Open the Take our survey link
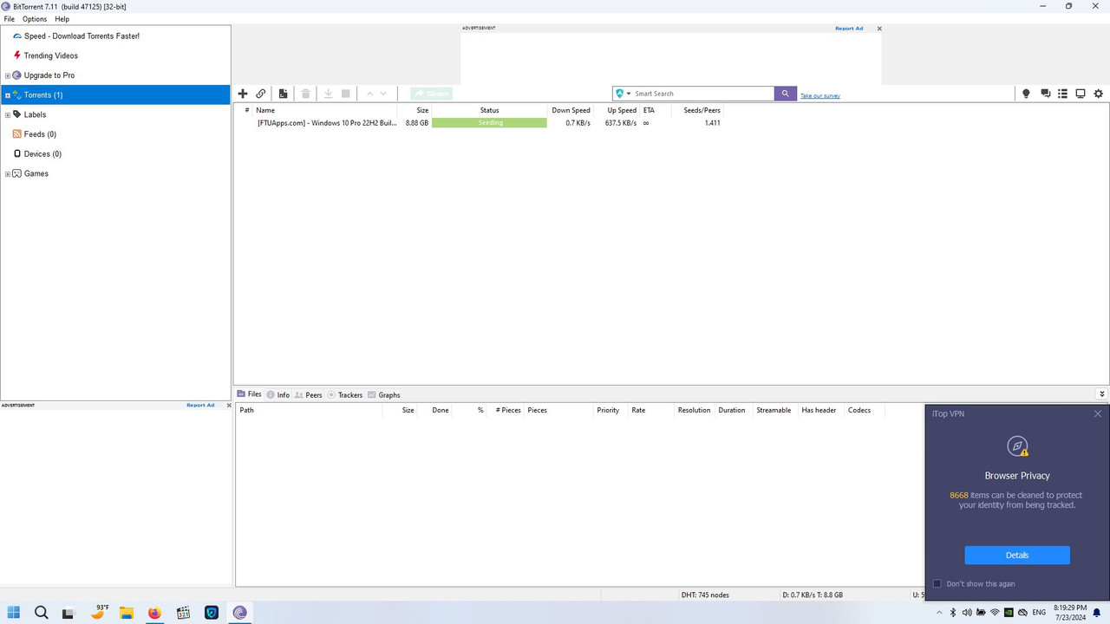 click(x=820, y=95)
